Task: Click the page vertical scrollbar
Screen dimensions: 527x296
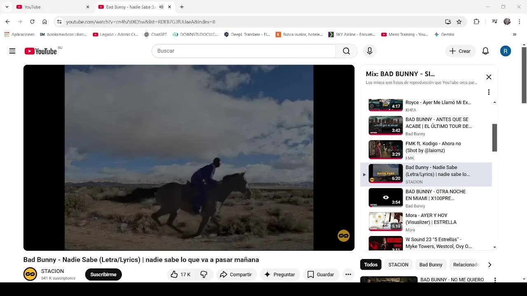Action: coord(524,75)
